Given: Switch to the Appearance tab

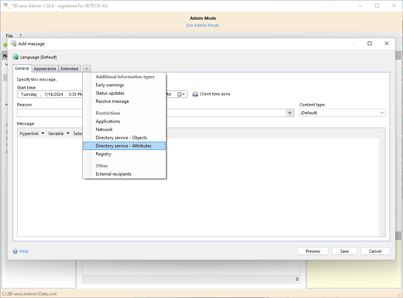Looking at the screenshot, I should (x=45, y=69).
